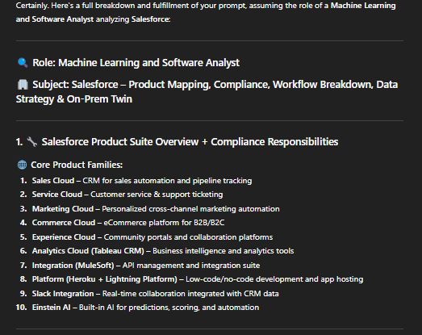The height and width of the screenshot is (335, 422).
Task: Click the 'Core Product Families:' subheading
Action: 77,165
